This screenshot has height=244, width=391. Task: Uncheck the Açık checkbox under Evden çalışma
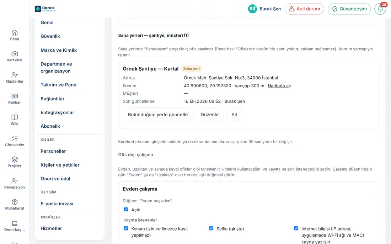point(126,210)
